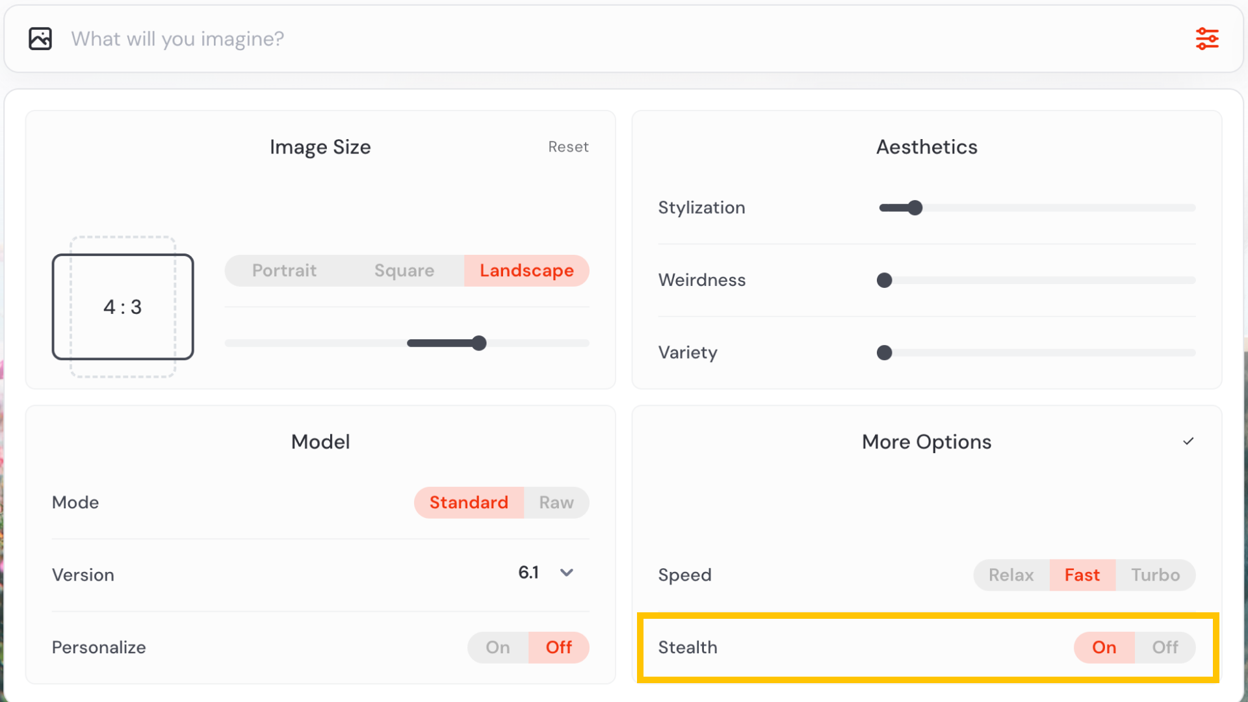Toggle the settings sliders icon
1248x702 pixels.
[x=1207, y=39]
